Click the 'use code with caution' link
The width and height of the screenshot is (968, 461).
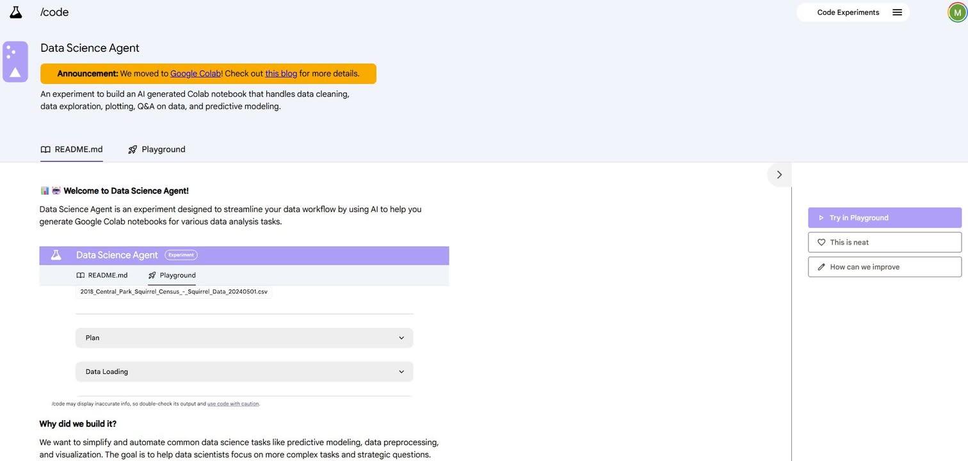click(233, 404)
